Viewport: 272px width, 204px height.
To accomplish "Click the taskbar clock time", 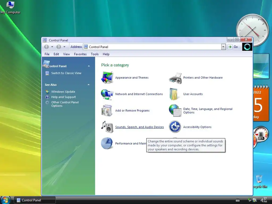I will 264,200.
